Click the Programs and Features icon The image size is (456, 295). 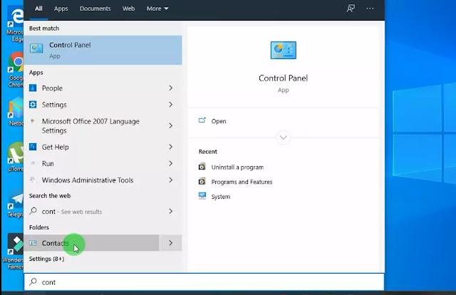(x=202, y=182)
